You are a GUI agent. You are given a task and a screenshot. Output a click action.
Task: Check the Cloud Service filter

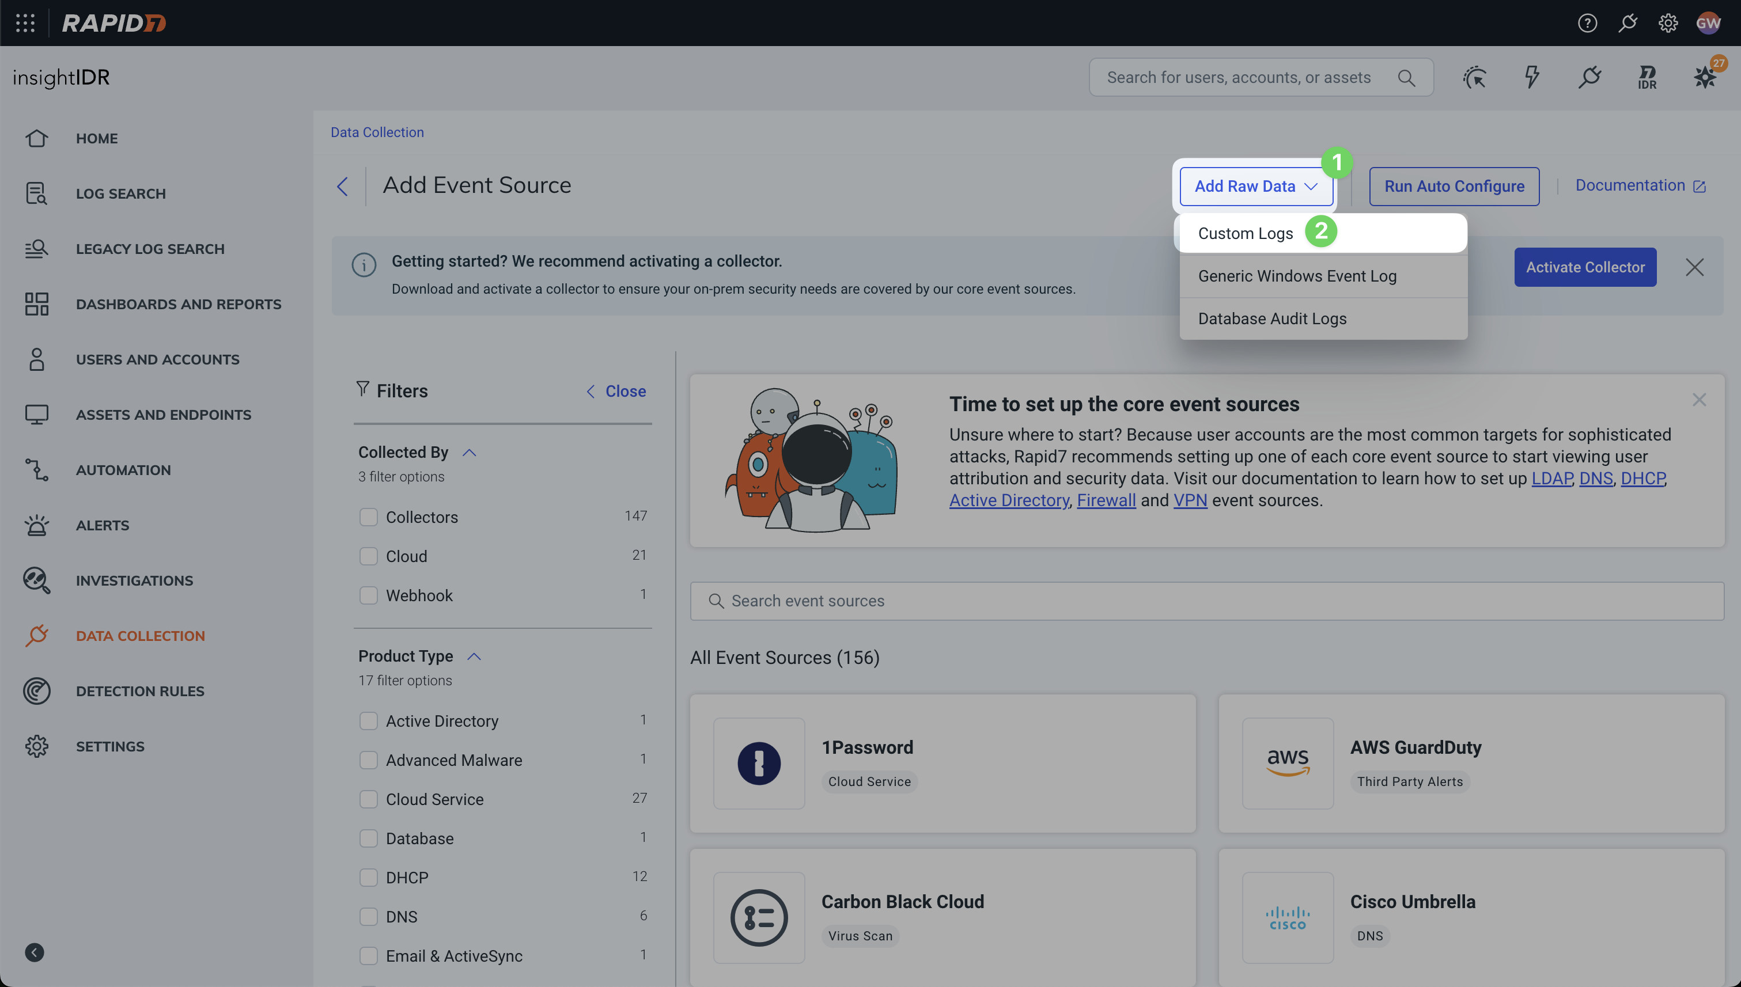coord(368,799)
